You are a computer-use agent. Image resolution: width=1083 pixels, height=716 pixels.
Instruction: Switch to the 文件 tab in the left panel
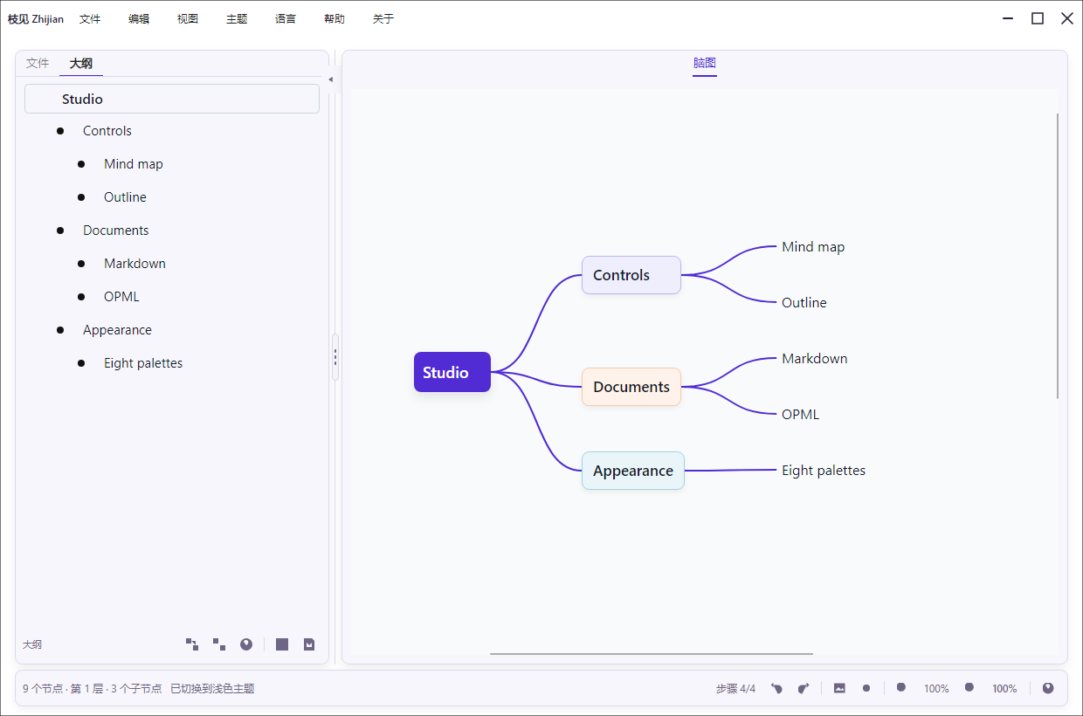pyautogui.click(x=38, y=63)
